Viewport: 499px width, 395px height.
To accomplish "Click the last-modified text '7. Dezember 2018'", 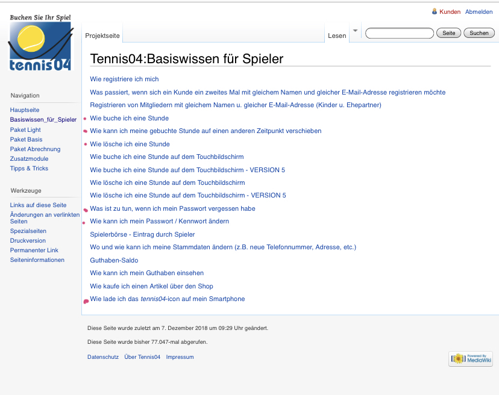I will [x=184, y=328].
